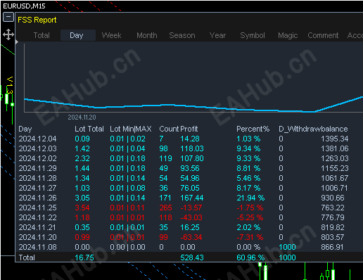Click the Lot Total column header
363x280 pixels.
point(89,129)
